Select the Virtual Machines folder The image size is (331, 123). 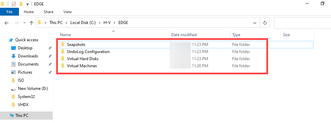pos(82,66)
